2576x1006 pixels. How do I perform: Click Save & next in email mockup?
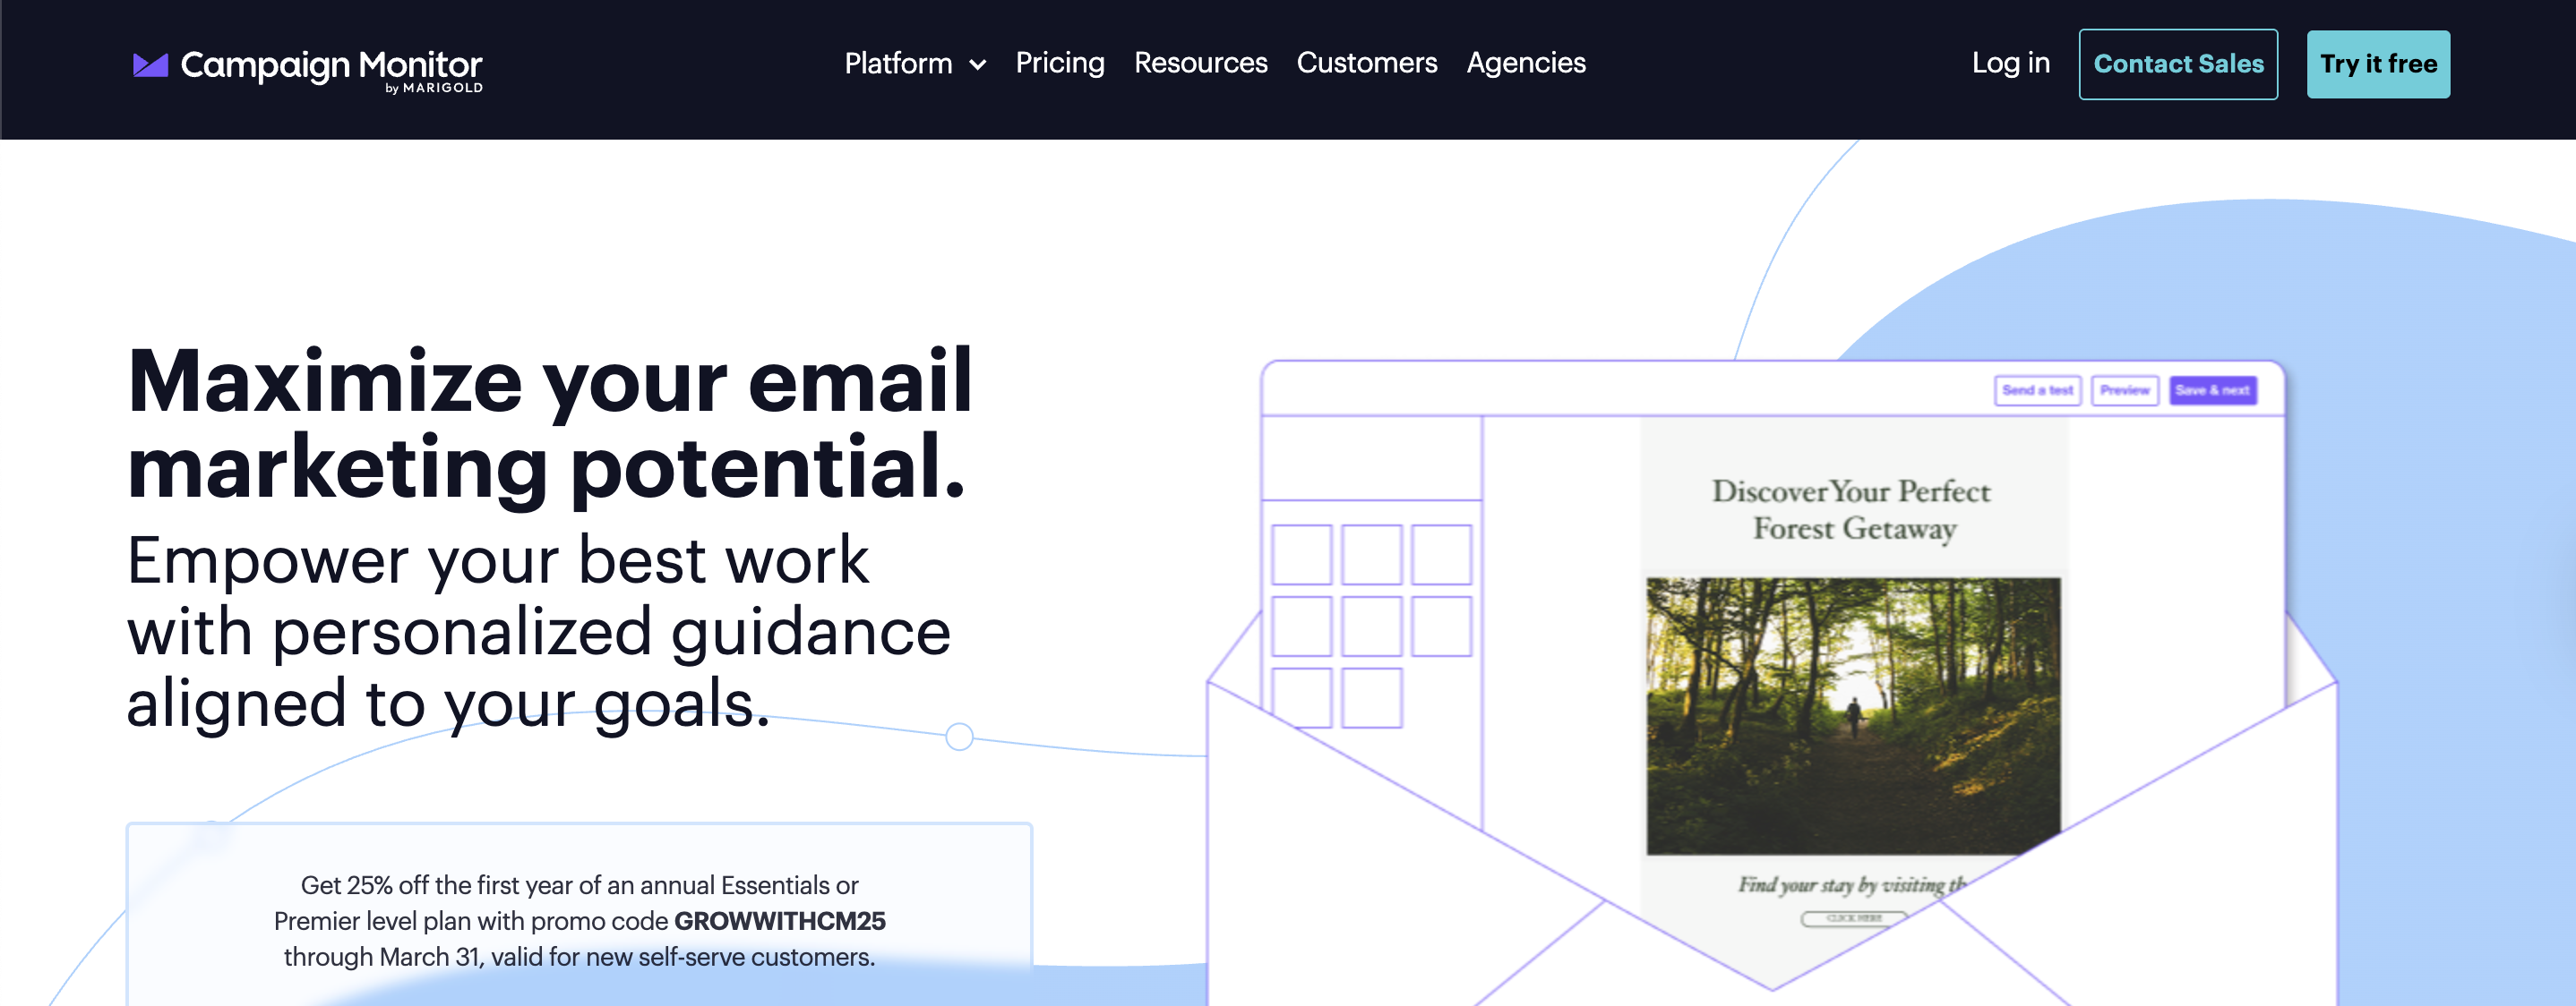(x=2212, y=390)
